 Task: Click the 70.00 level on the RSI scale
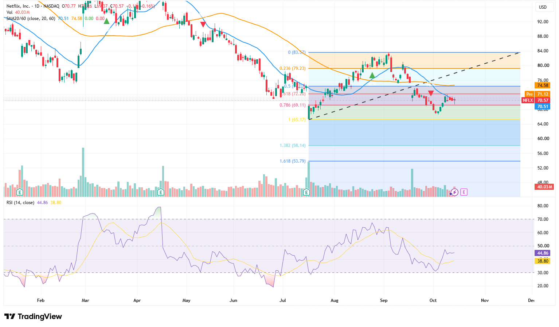543,219
